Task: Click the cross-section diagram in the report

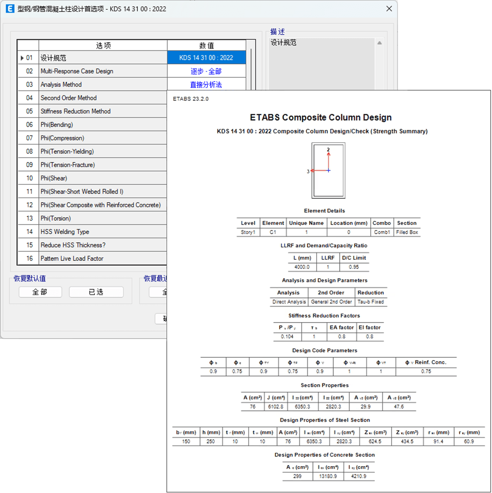Action: click(x=328, y=170)
